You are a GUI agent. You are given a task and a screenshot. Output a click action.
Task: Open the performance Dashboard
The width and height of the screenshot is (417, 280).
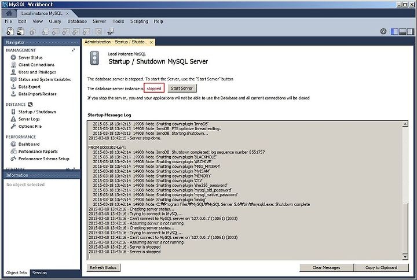click(x=29, y=144)
